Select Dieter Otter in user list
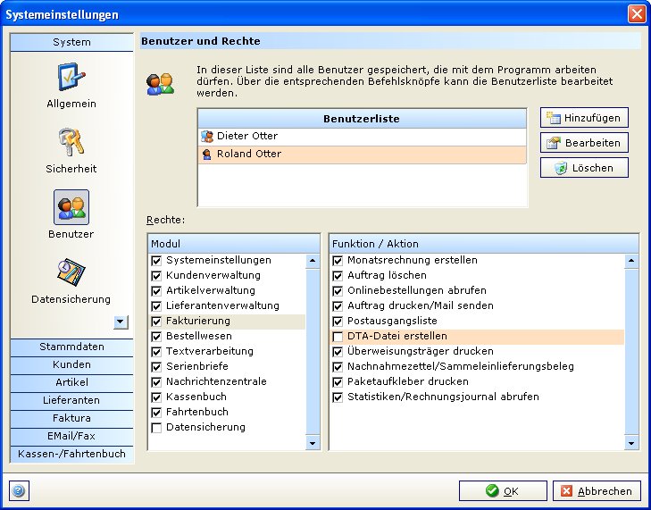The image size is (651, 510). point(247,137)
